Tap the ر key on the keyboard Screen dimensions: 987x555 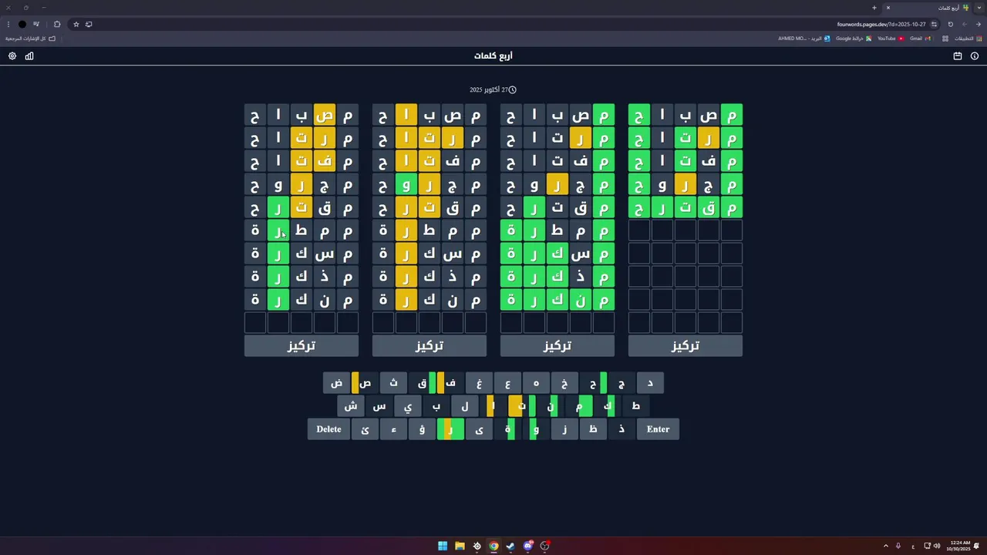[x=450, y=429]
